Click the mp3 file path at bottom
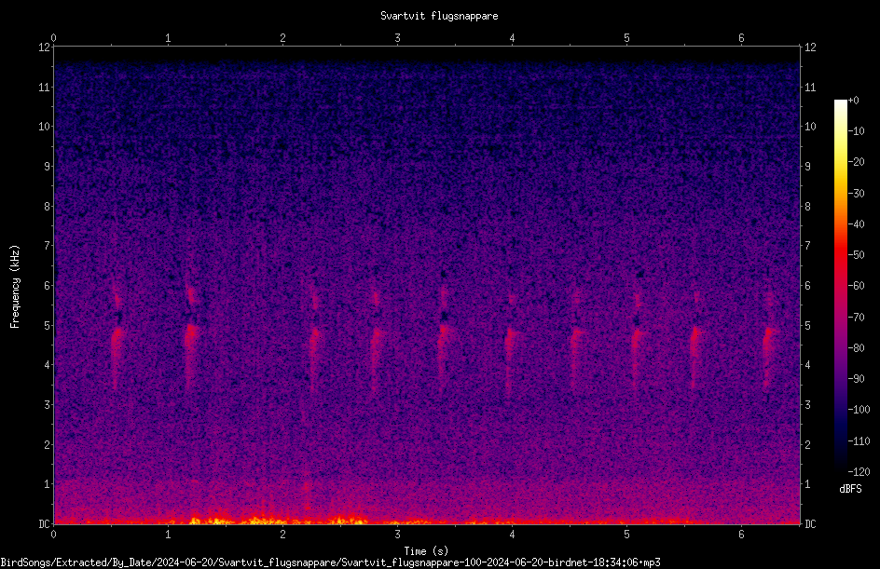This screenshot has width=880, height=569. point(330,562)
